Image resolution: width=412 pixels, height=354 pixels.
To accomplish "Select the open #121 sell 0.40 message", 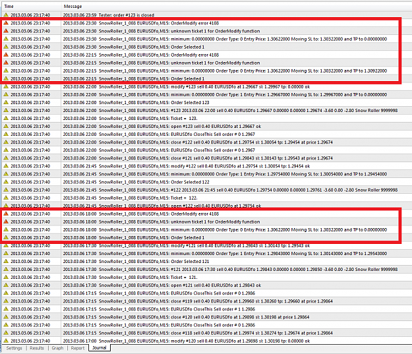I will pos(162,285).
